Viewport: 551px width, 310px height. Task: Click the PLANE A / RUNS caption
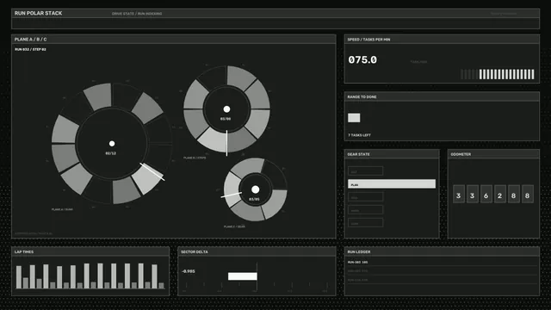[x=62, y=209]
